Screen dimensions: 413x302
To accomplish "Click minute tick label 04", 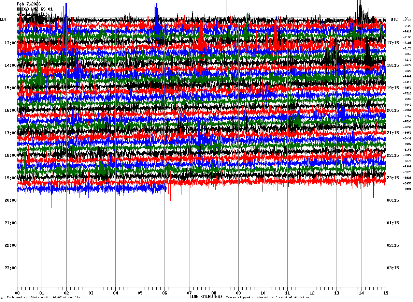I will [115, 293].
